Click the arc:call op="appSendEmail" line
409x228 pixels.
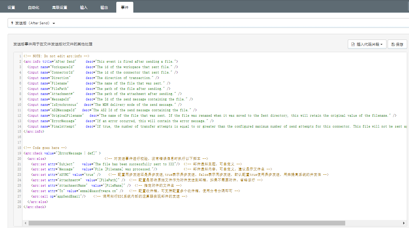coord(109,196)
